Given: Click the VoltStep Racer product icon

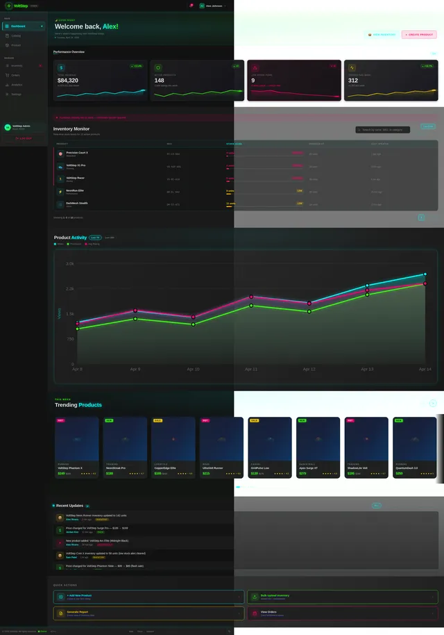Looking at the screenshot, I should click(x=60, y=179).
